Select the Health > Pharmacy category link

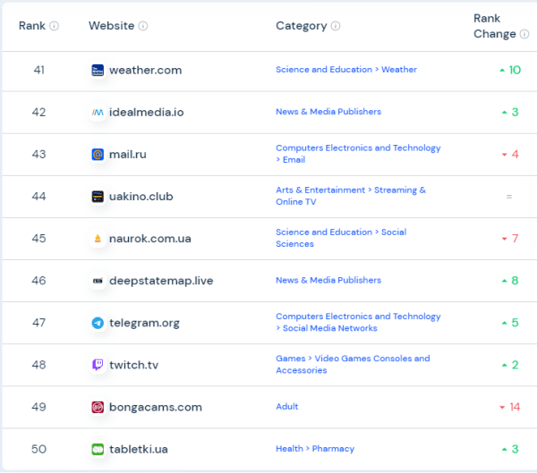pos(314,449)
